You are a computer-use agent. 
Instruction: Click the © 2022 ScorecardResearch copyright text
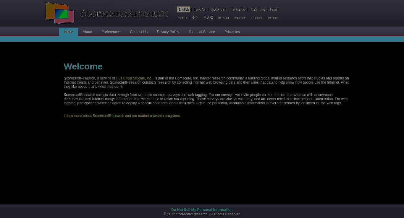tap(202, 214)
